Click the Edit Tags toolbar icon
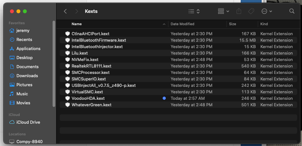The height and width of the screenshot is (146, 302). [251, 11]
